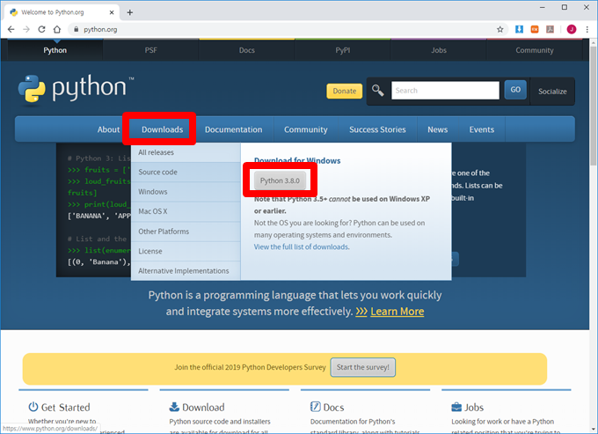598x434 pixels.
Task: Select the Jobs top navigation tab
Action: point(439,50)
